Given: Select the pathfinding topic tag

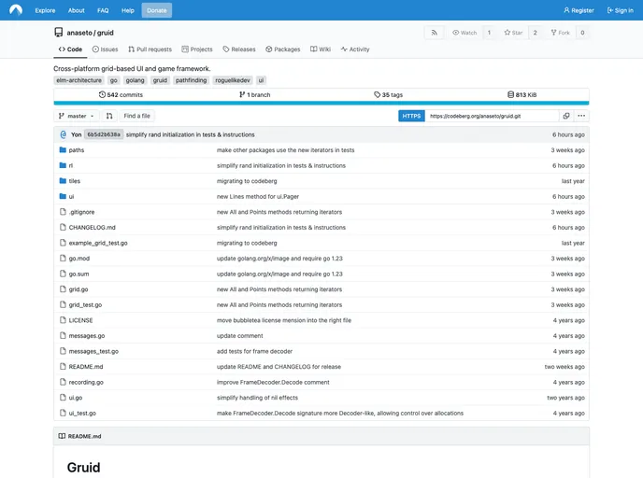Looking at the screenshot, I should coord(193,80).
